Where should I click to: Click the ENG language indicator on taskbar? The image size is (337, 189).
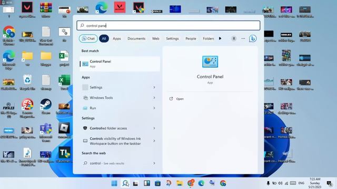[x=301, y=183]
